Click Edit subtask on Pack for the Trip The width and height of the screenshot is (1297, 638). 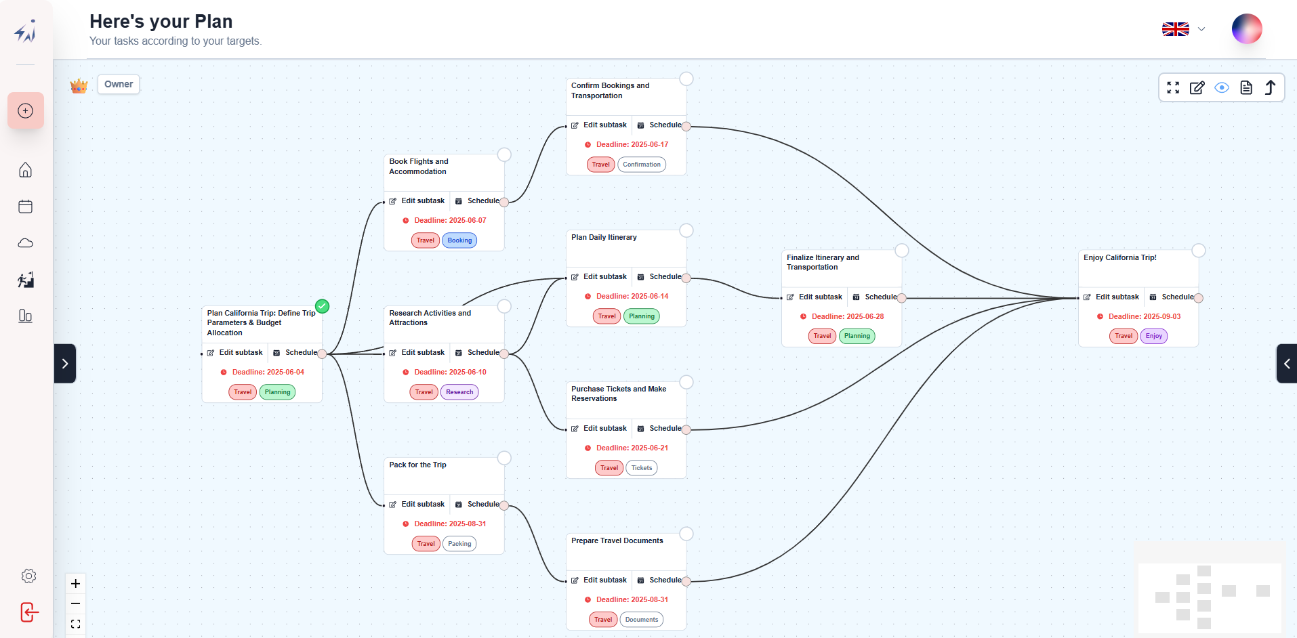pyautogui.click(x=417, y=504)
